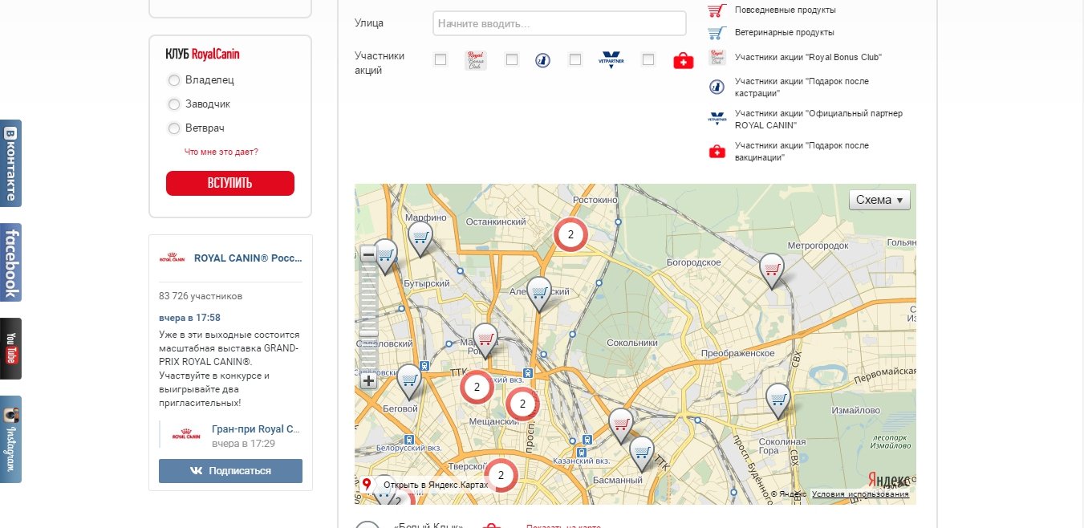The height and width of the screenshot is (528, 1084).
Task: Click the '83 726 участников' member count
Action: click(201, 296)
